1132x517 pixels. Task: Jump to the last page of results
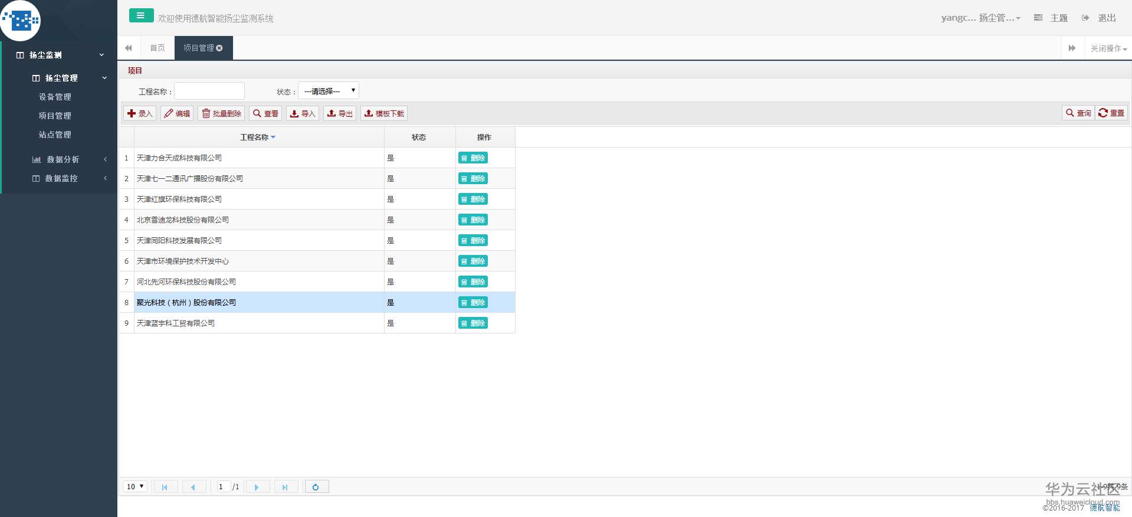(x=286, y=487)
